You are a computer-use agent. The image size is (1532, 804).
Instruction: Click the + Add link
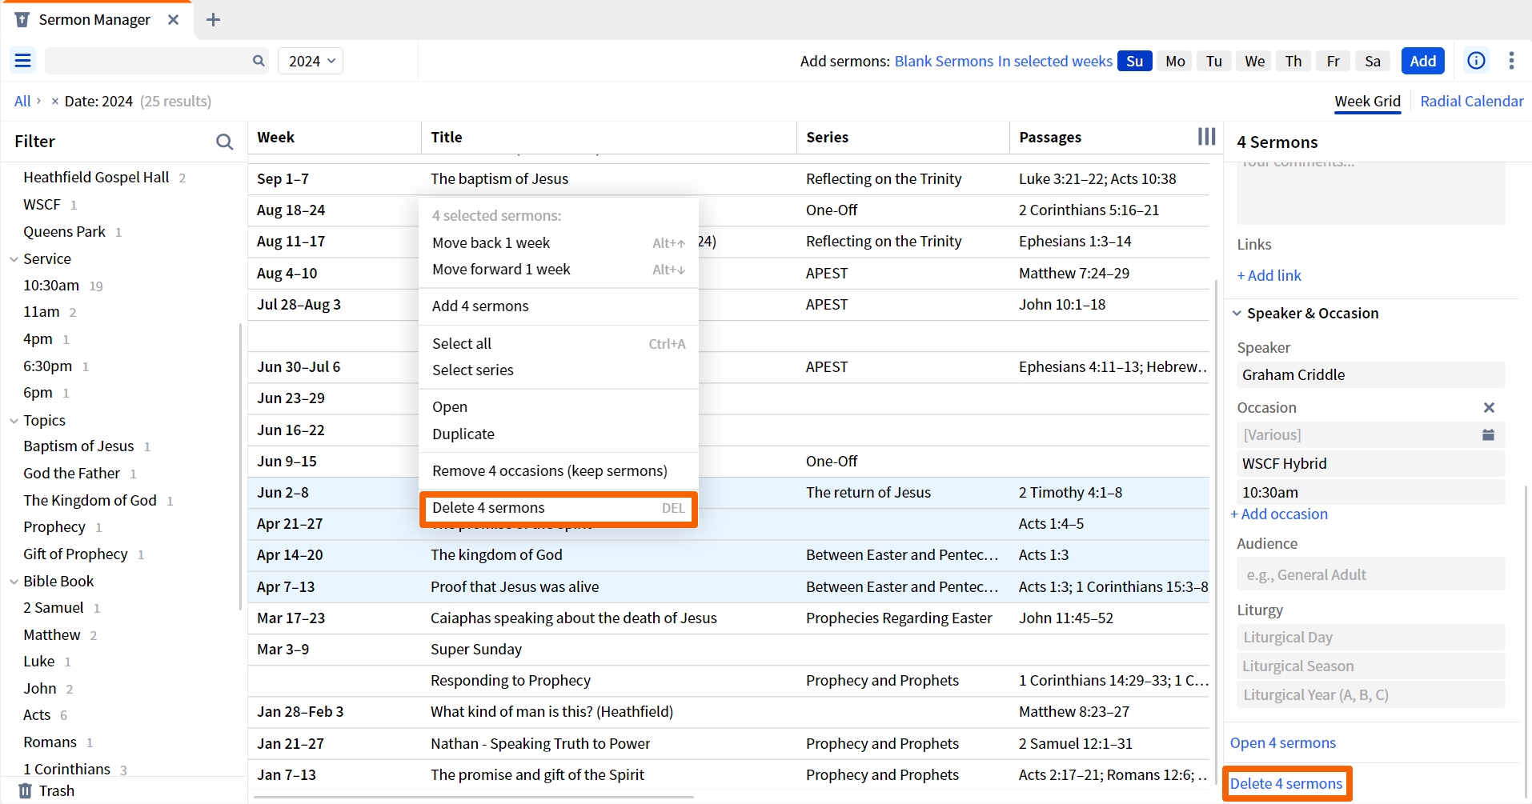(x=1269, y=276)
